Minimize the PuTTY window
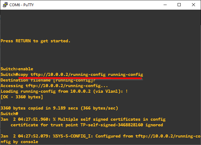The width and height of the screenshot is (201, 145). pos(165,5)
